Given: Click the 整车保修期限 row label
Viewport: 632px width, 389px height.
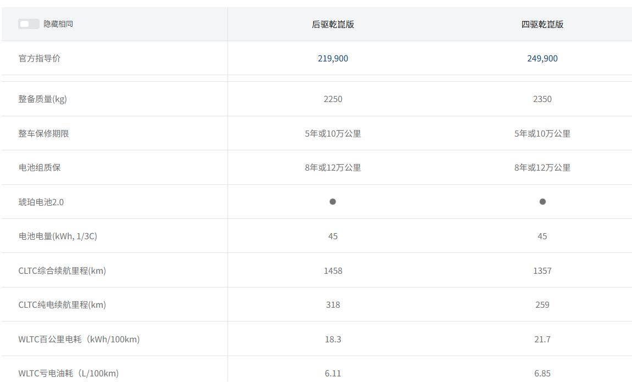Looking at the screenshot, I should [43, 134].
